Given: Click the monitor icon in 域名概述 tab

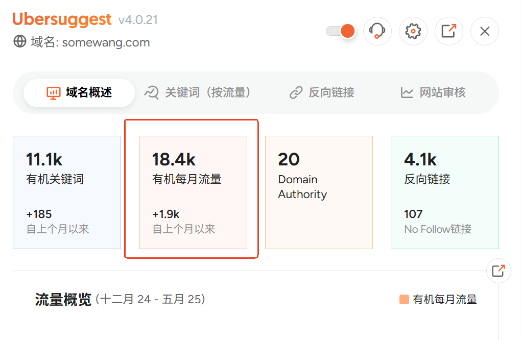Looking at the screenshot, I should pos(54,93).
